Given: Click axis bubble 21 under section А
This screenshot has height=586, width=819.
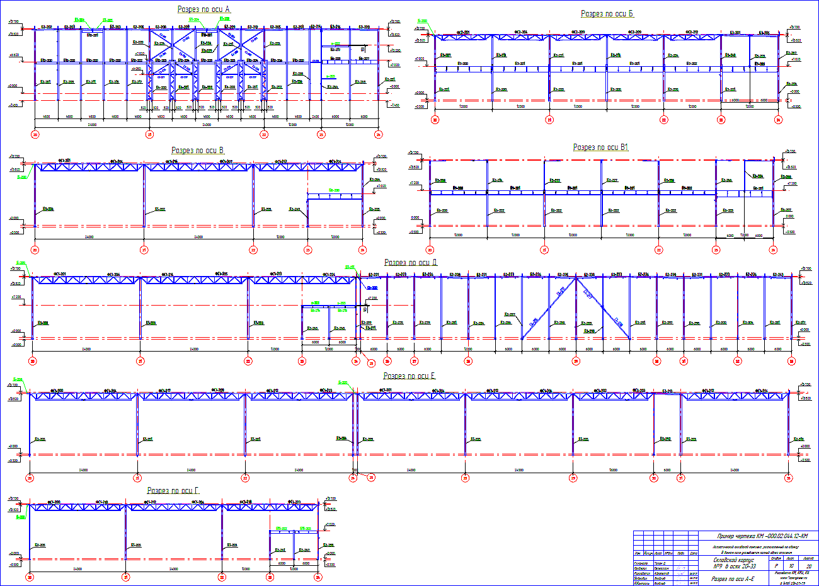Looking at the screenshot, I should pos(149,134).
